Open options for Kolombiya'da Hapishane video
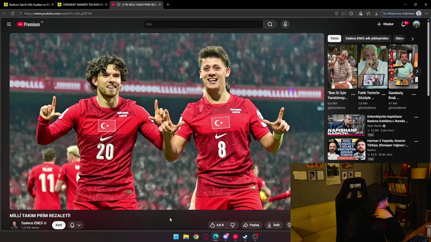The height and width of the screenshot is (242, 431). point(416,117)
